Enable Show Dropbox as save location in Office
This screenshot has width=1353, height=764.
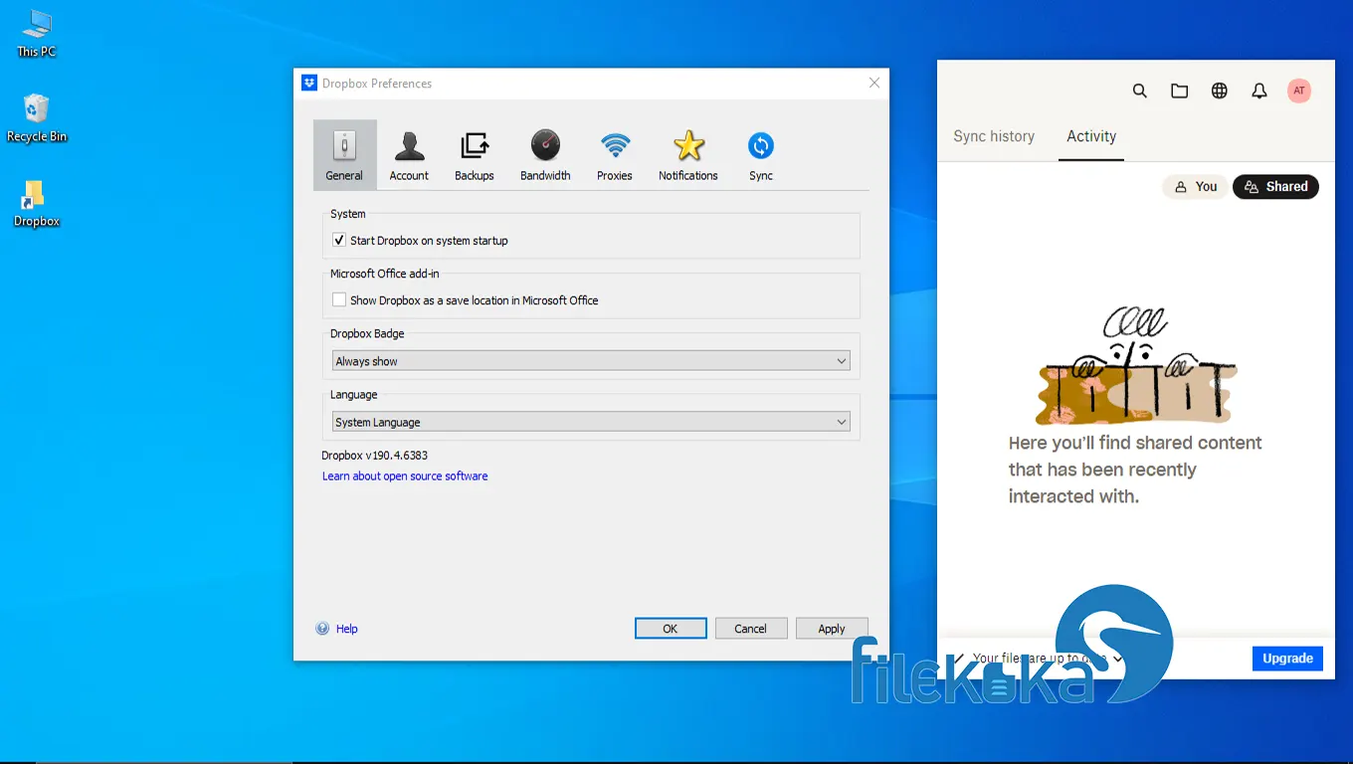coord(339,299)
